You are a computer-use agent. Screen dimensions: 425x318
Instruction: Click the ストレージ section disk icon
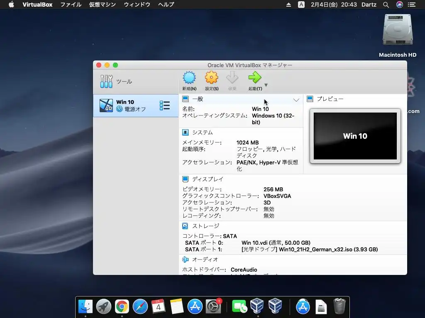(x=185, y=226)
